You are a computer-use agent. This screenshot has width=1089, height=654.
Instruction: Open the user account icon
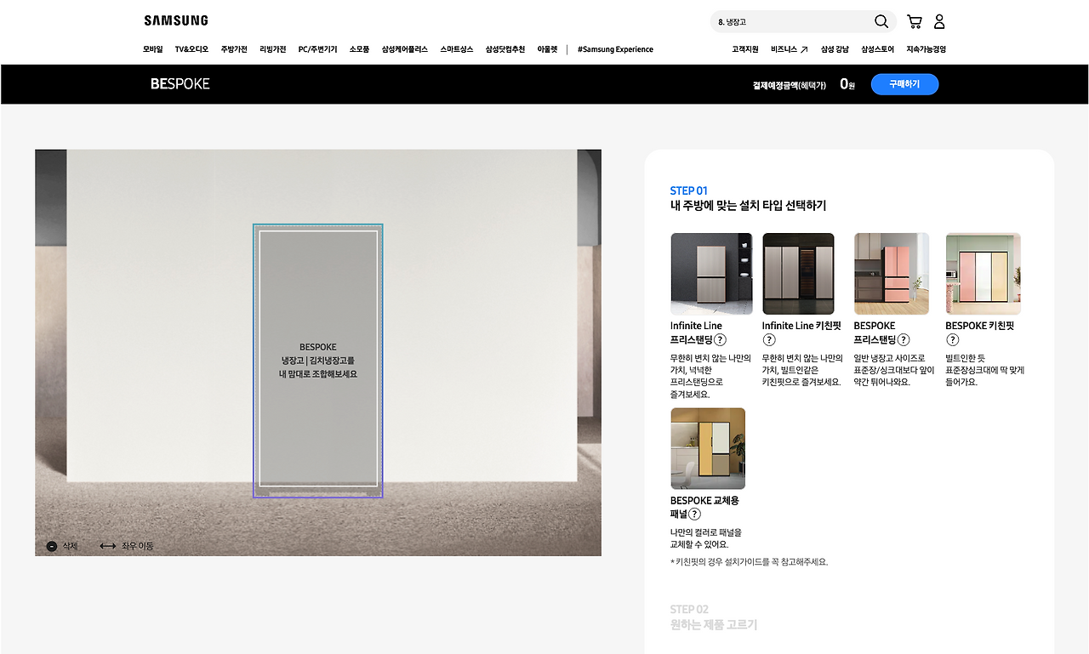click(x=939, y=21)
